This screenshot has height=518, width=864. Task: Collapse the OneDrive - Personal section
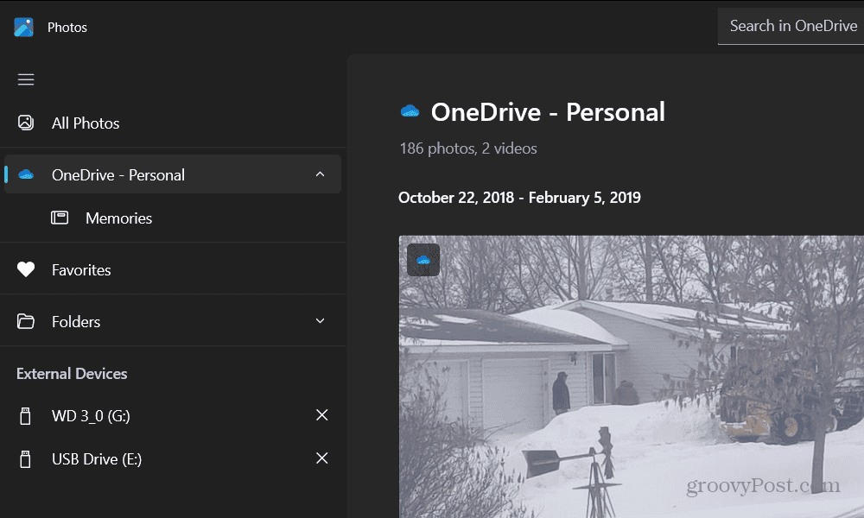[321, 174]
